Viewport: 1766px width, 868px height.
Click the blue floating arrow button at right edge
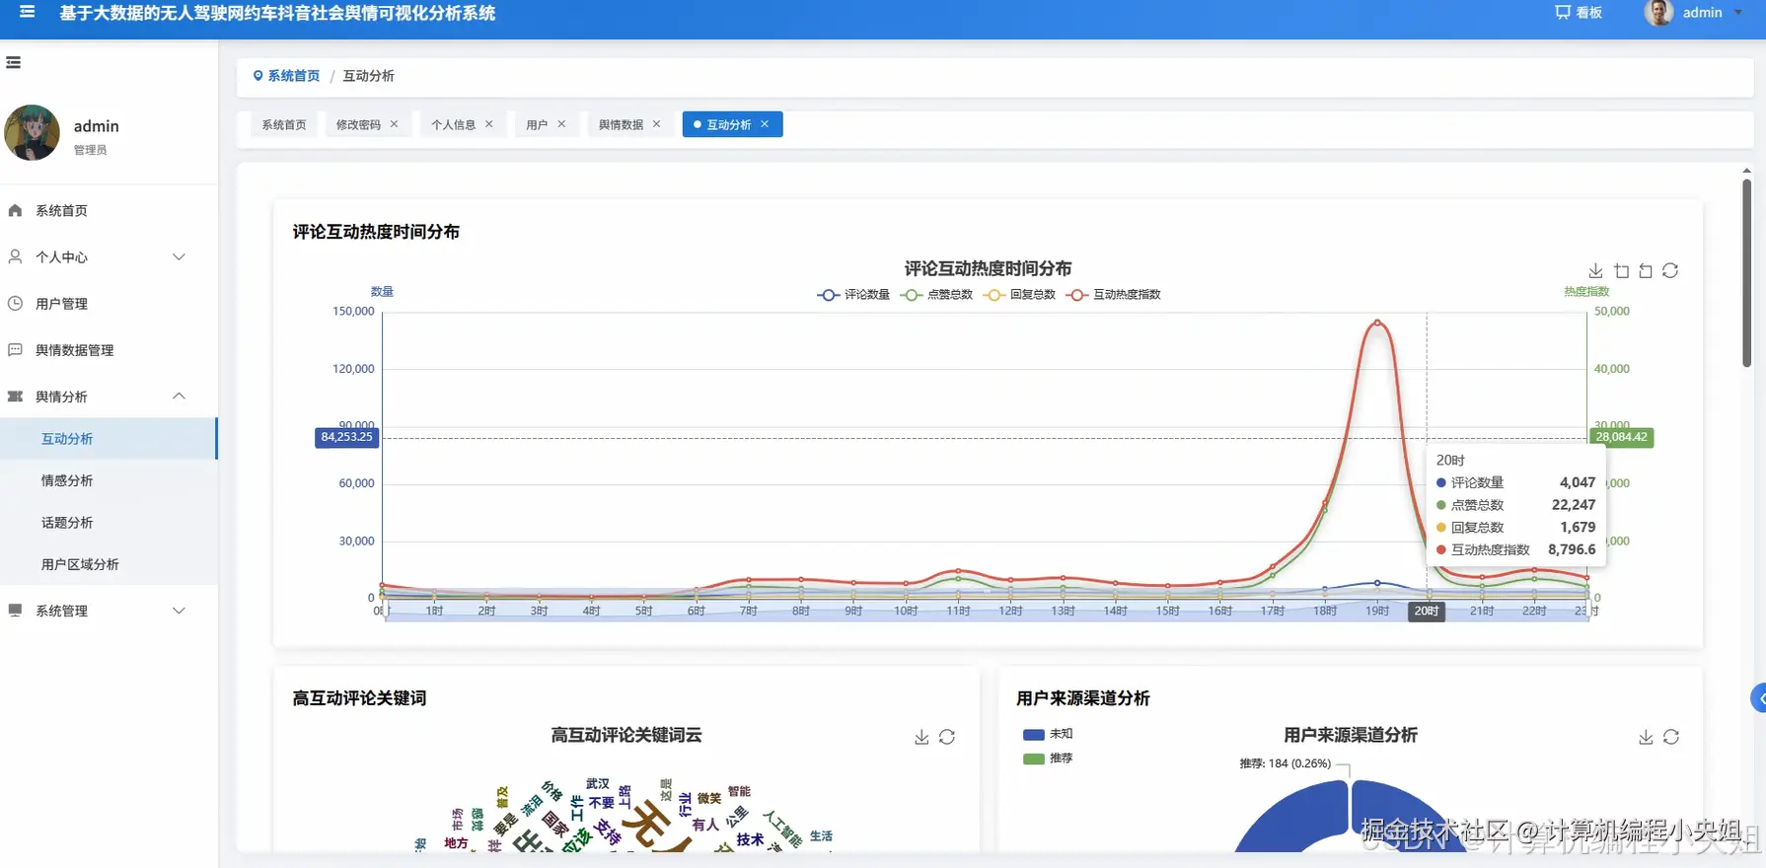click(1758, 697)
